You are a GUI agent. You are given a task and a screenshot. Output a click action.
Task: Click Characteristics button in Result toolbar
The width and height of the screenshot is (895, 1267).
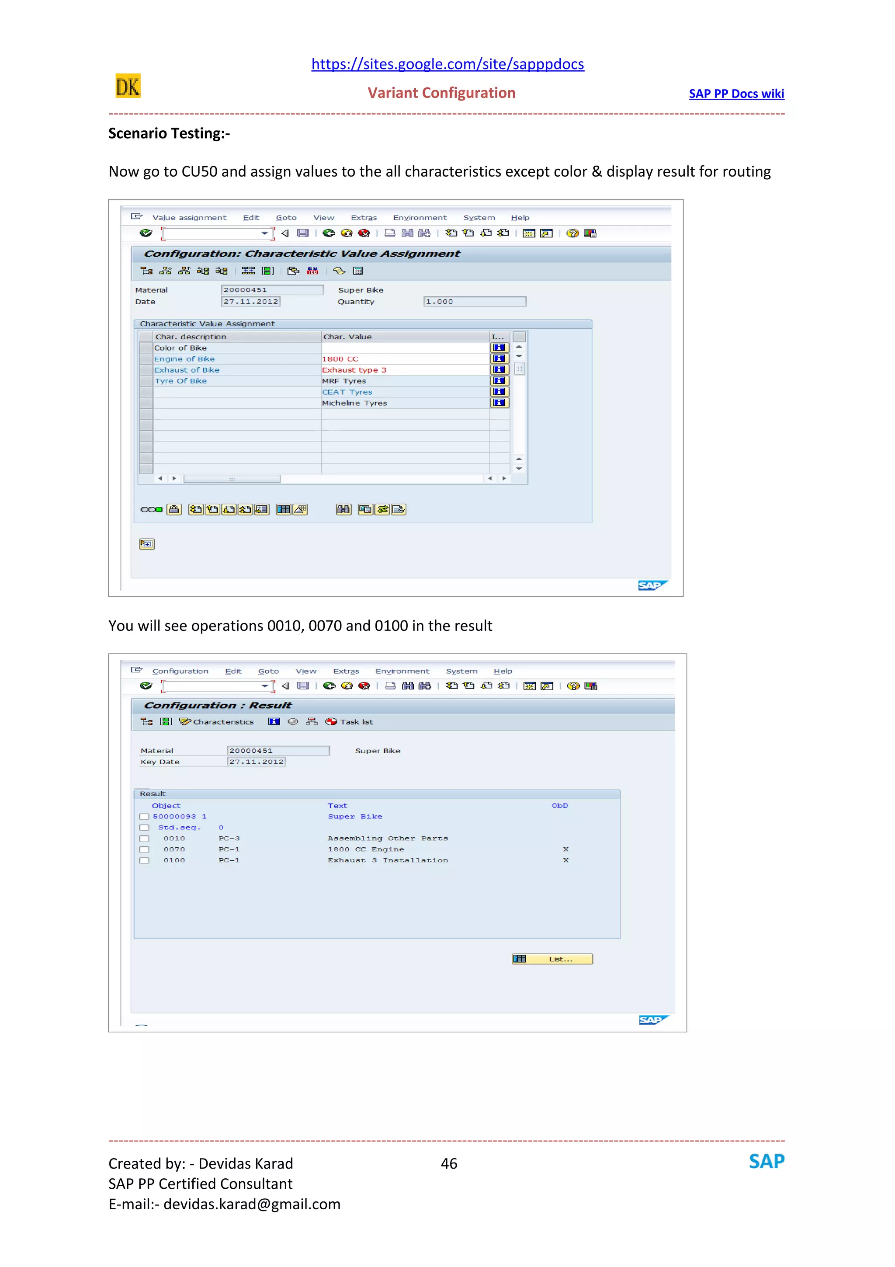217,722
